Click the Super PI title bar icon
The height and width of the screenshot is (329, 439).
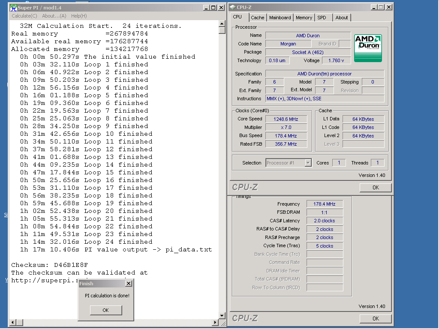point(13,8)
